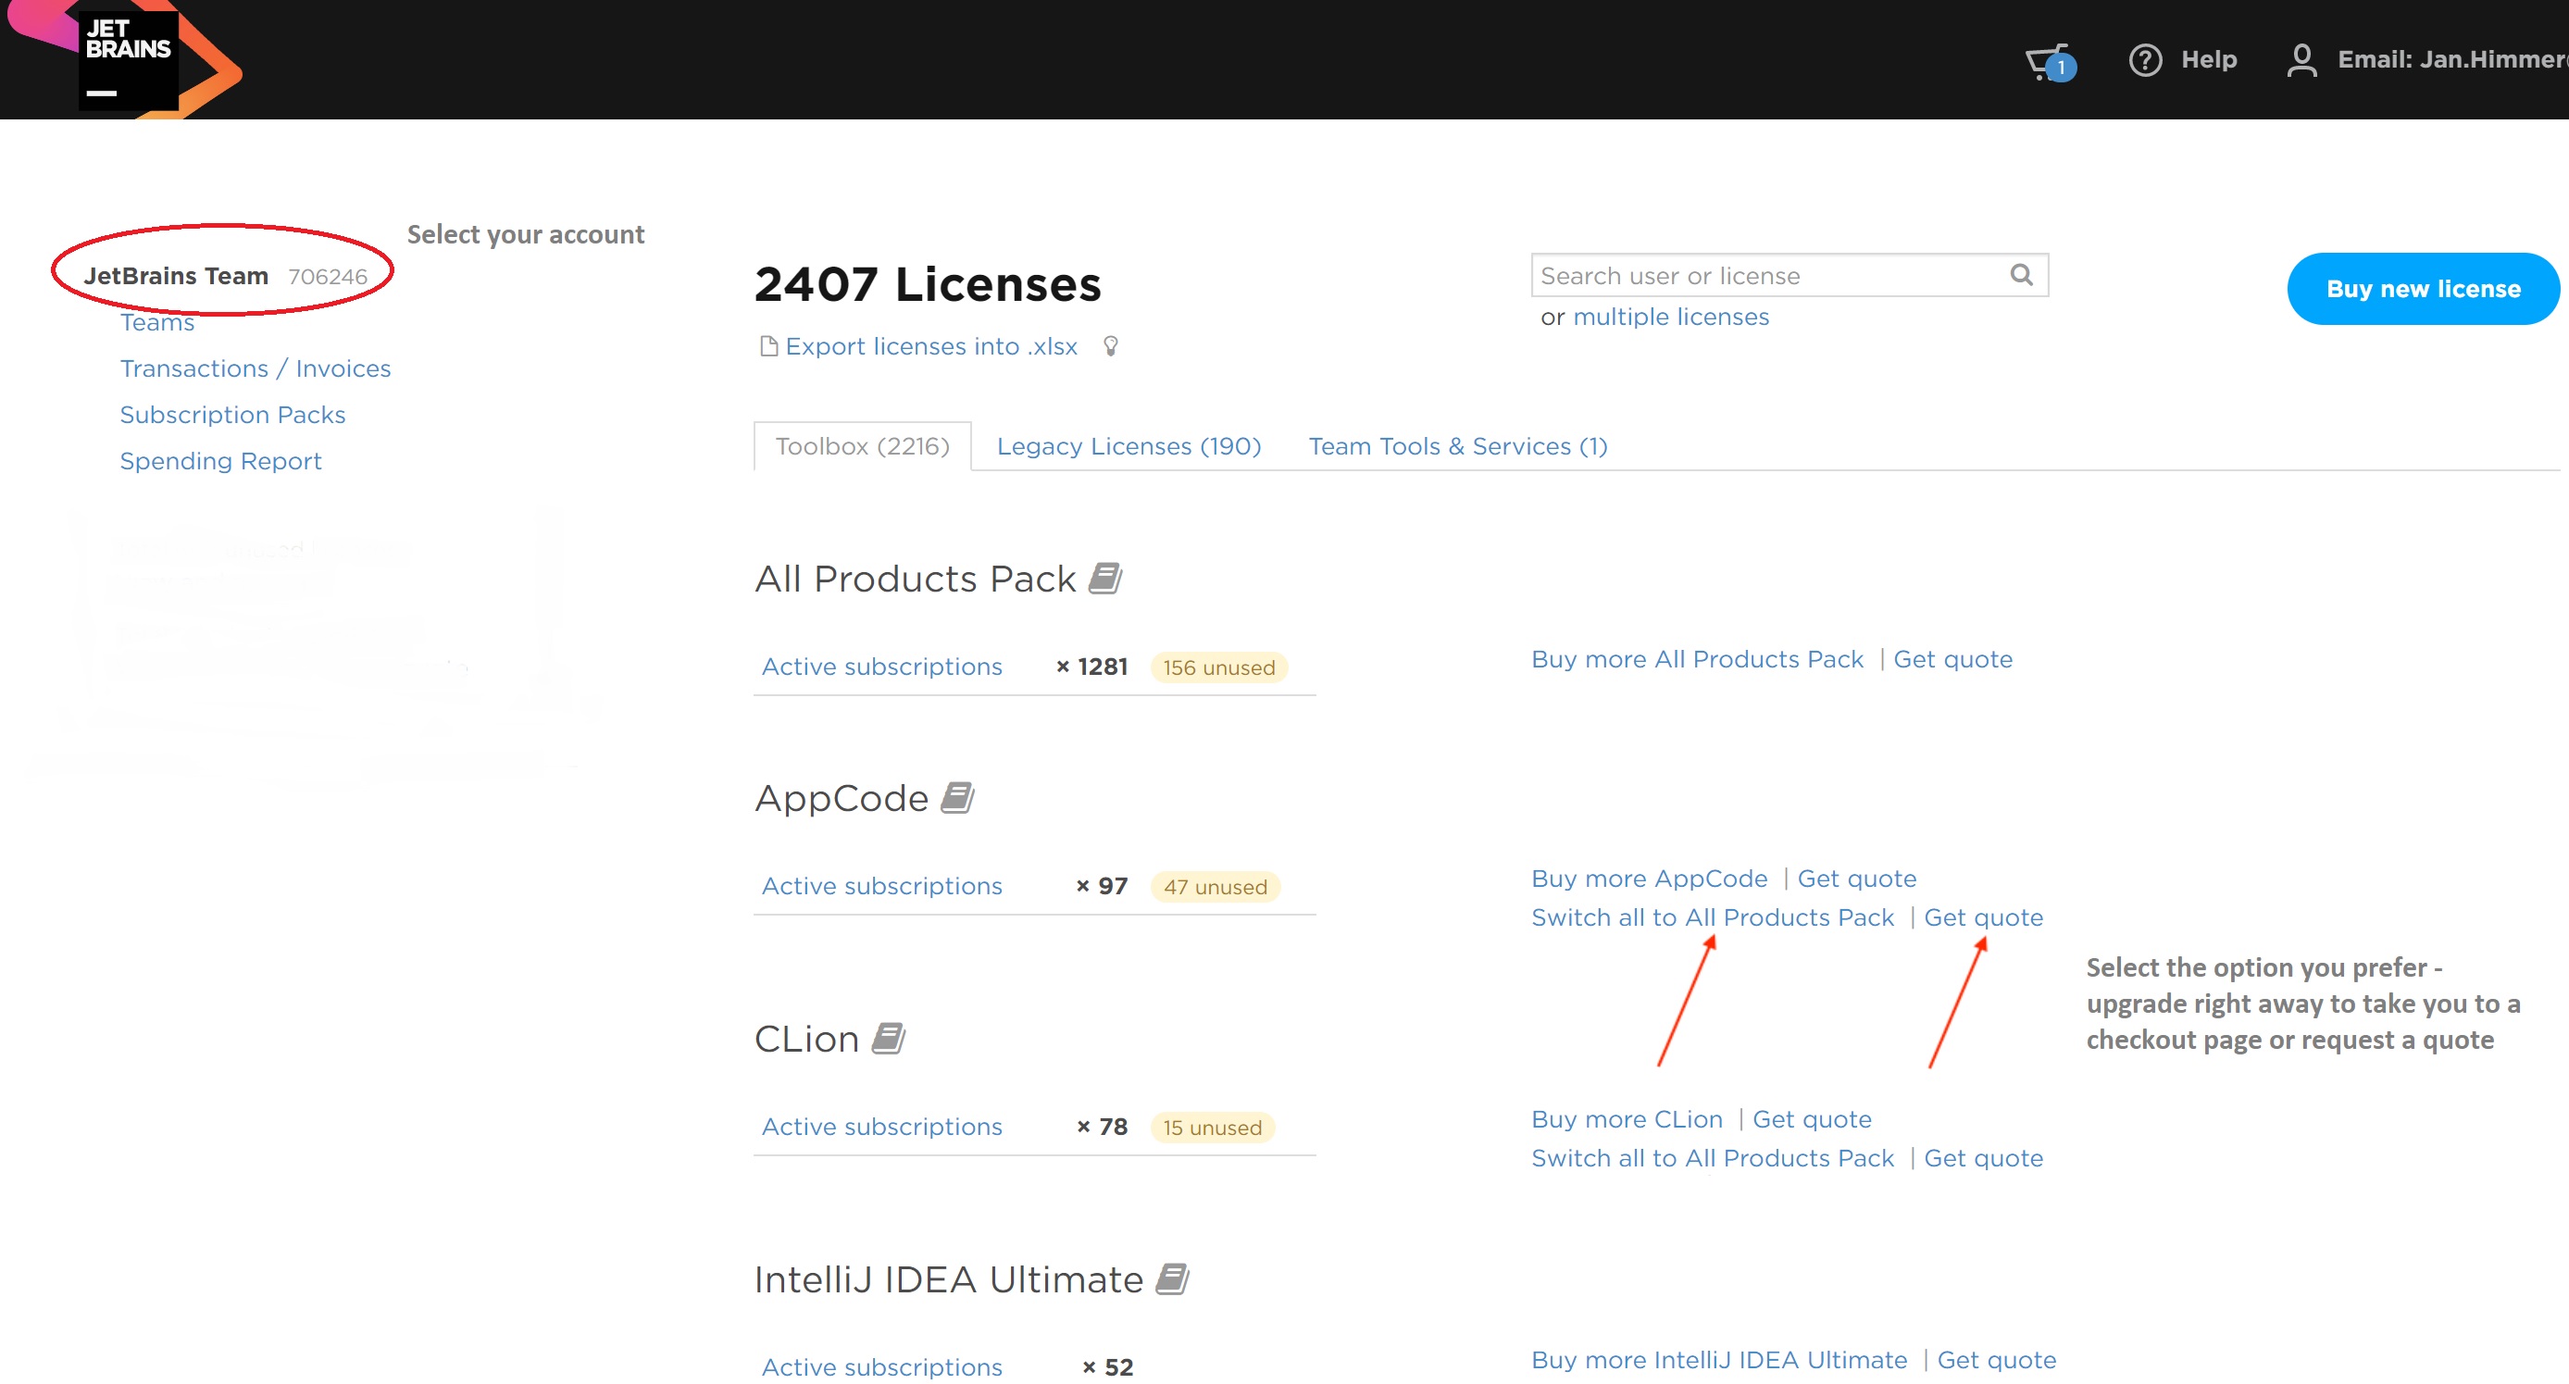Click the Help text in header

(2208, 60)
